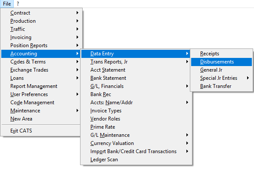
Task: Choose Disbursements under Data Entry
Action: coord(221,62)
